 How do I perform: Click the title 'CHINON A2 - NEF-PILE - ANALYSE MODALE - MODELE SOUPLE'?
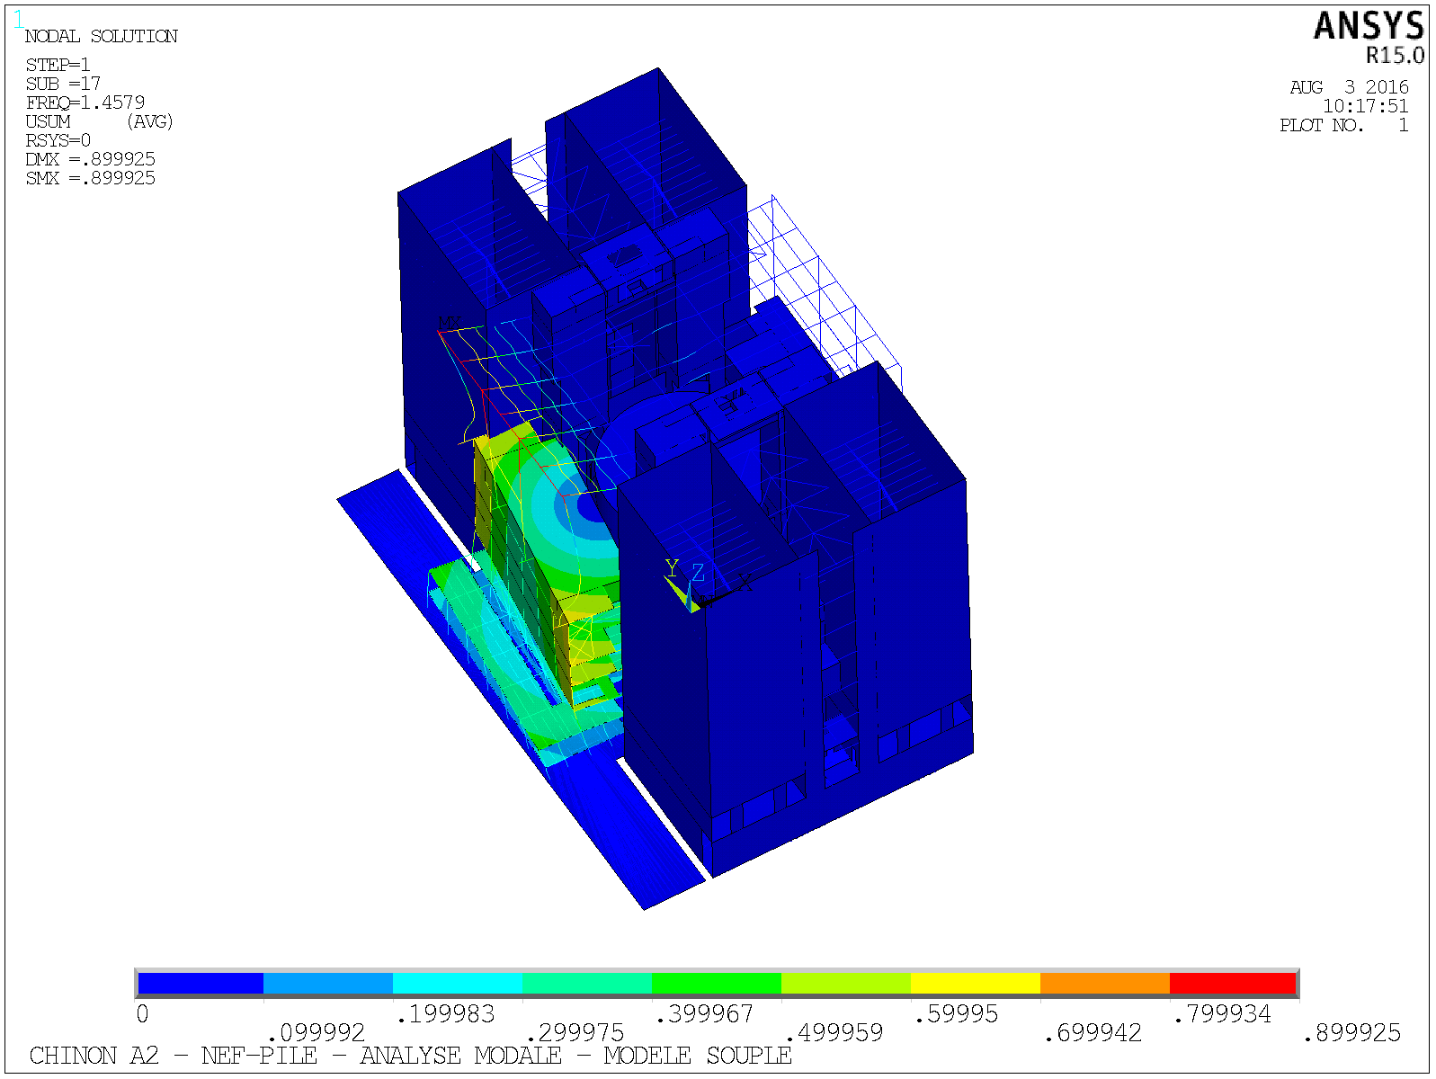pos(410,1056)
